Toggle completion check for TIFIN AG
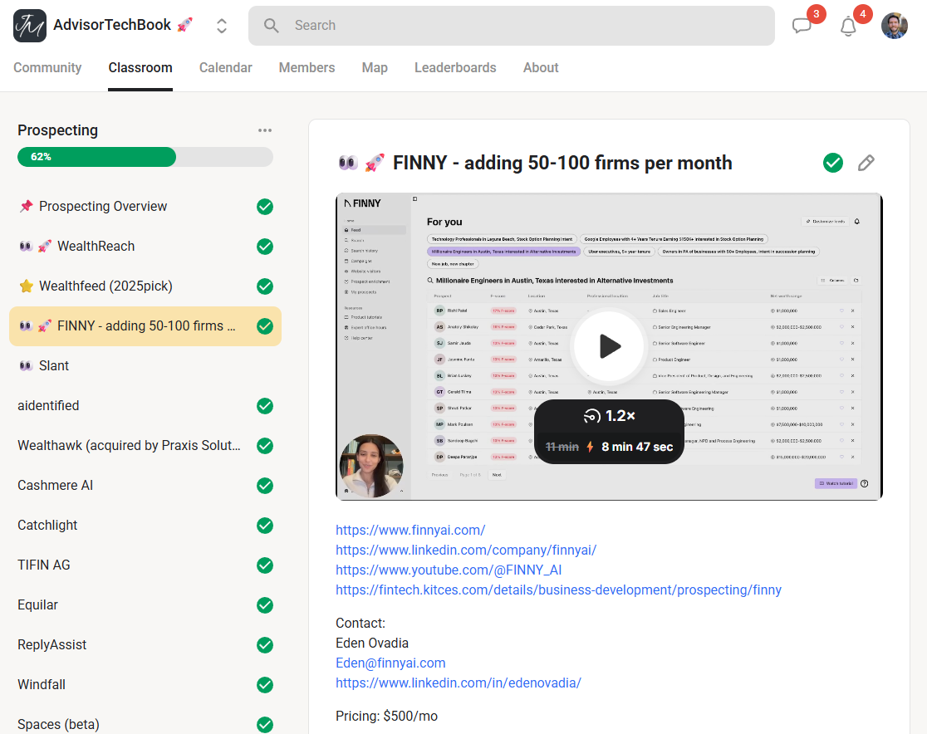Viewport: 927px width, 734px height. 265,565
